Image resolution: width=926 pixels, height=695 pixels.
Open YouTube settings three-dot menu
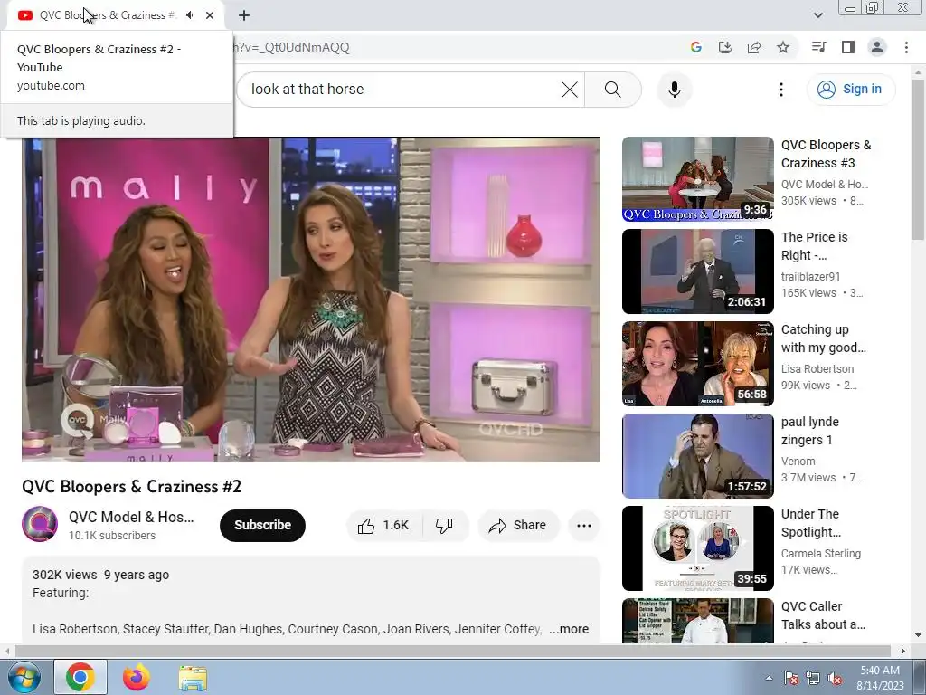point(780,90)
